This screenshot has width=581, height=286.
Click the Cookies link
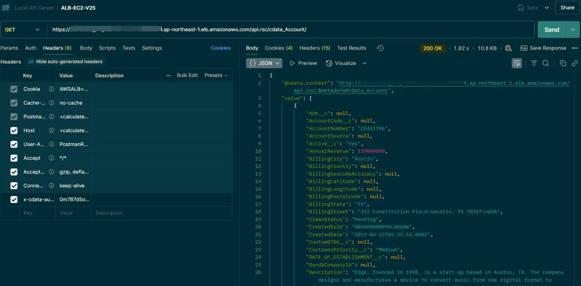click(221, 48)
